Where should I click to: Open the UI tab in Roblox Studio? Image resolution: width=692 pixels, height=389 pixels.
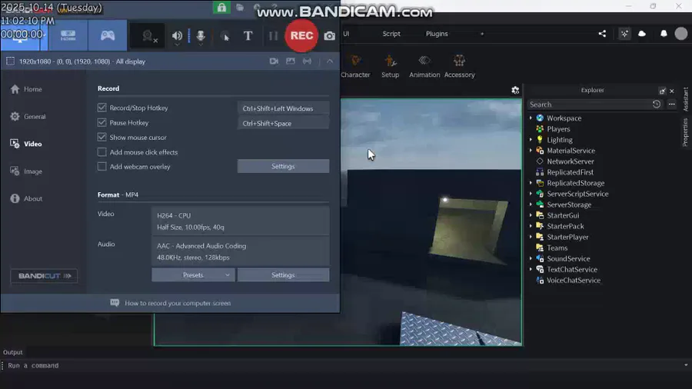click(347, 34)
